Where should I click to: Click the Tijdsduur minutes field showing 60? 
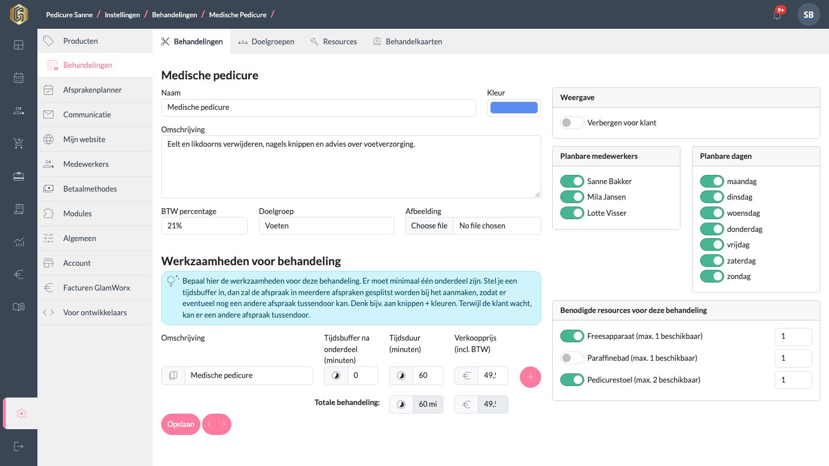[428, 375]
